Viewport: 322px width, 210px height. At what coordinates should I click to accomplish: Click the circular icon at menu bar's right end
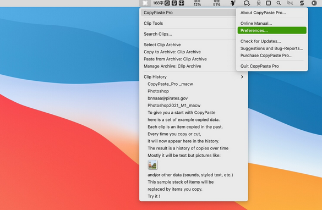[314, 3]
